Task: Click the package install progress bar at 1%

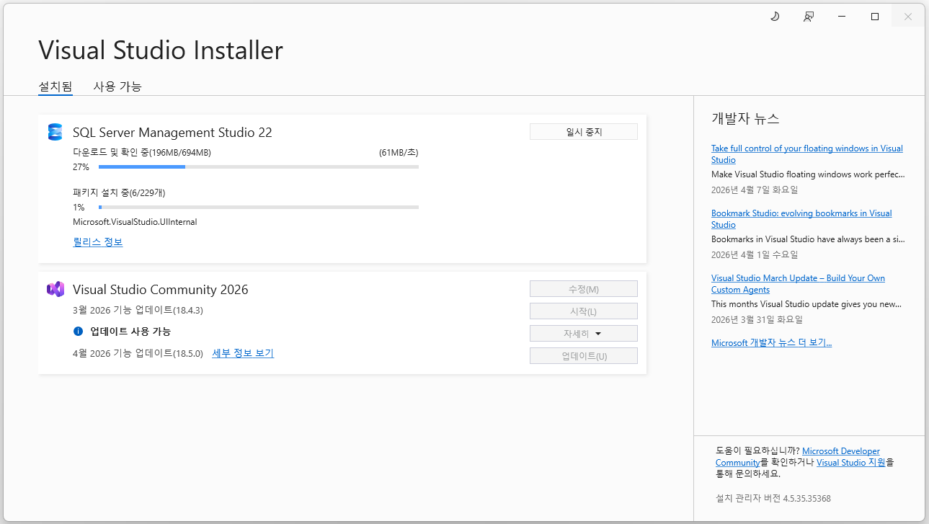Action: [259, 208]
